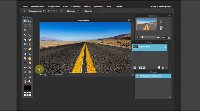This screenshot has height=112, width=200.
Task: Select the Zoom magnifier tool
Action: tap(30, 82)
